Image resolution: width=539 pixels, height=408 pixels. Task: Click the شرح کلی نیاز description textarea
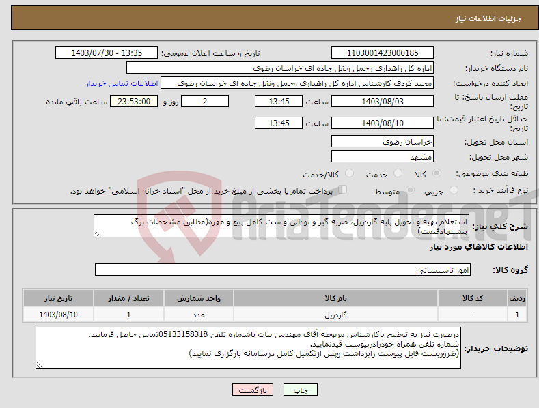point(281,226)
